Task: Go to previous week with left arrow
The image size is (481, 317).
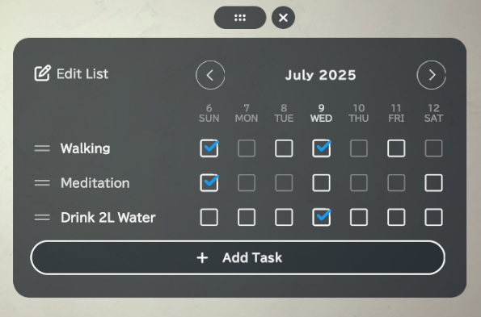Action: point(210,75)
